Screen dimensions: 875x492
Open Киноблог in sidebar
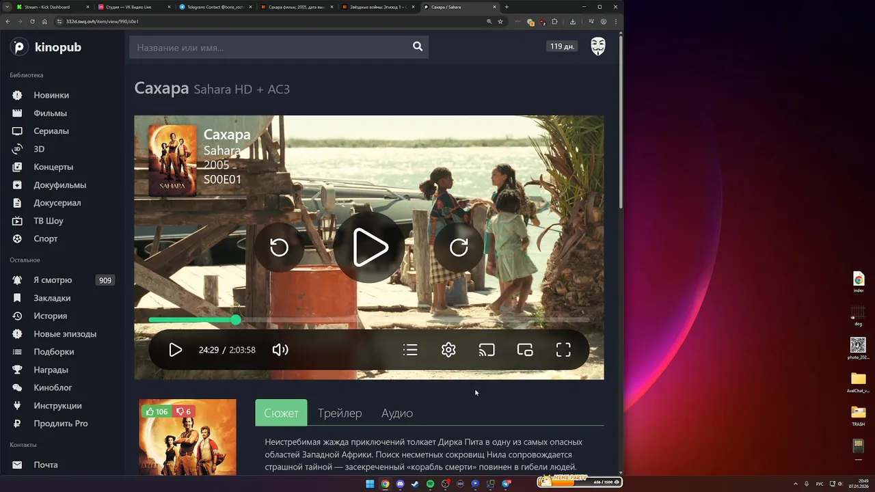point(53,387)
